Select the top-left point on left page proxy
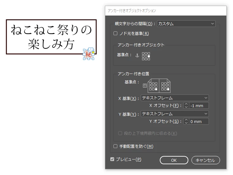Screen dimensions: 233x175 150,83
